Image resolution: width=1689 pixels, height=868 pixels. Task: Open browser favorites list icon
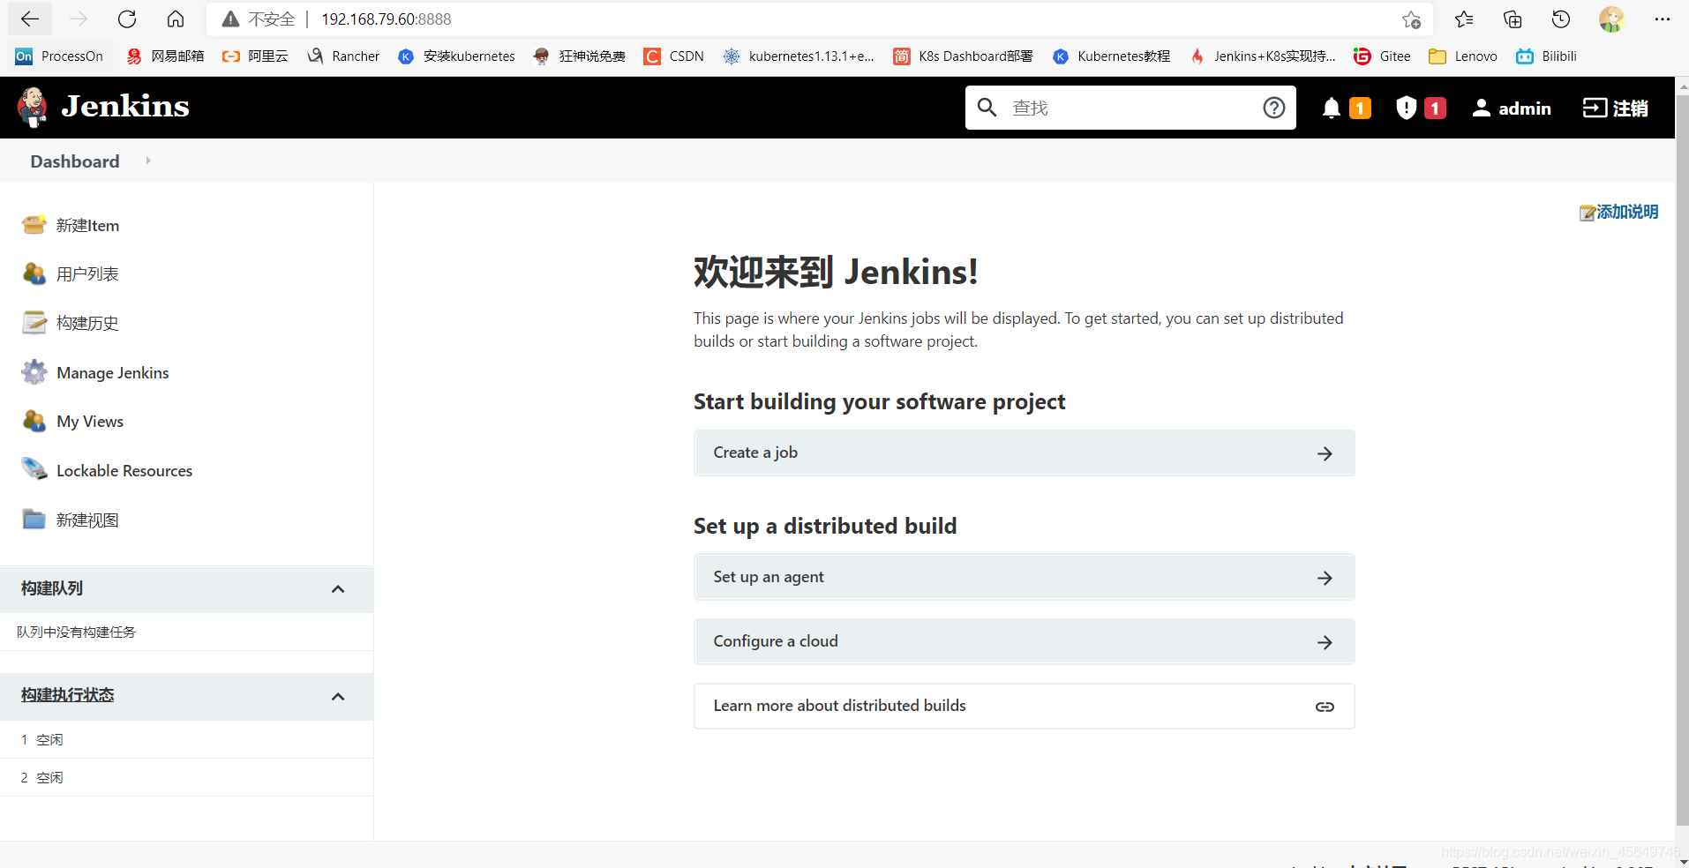pyautogui.click(x=1464, y=19)
